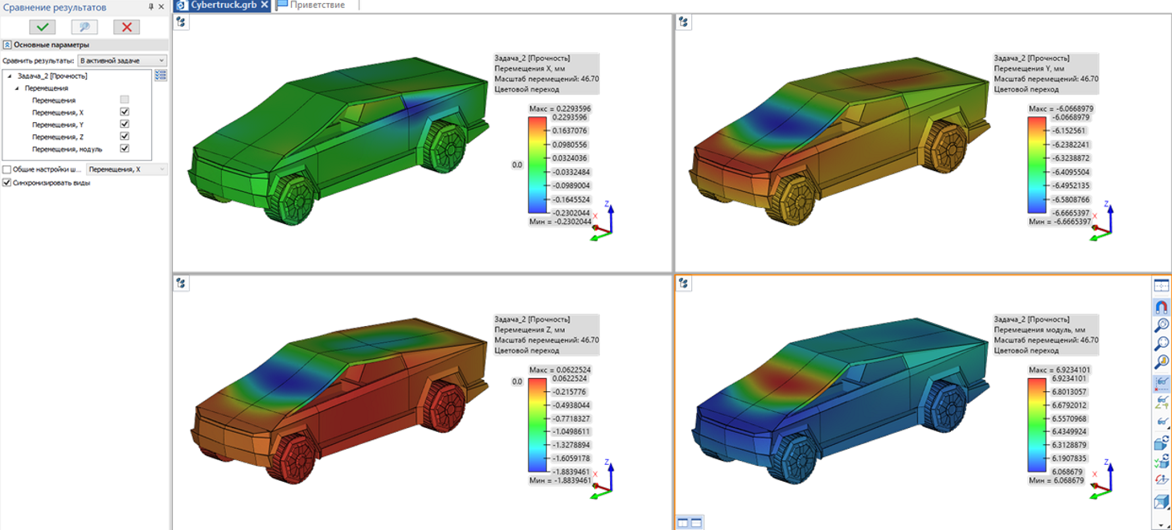
Task: Click the top view-layout icon in the right toolbar
Action: [1161, 286]
